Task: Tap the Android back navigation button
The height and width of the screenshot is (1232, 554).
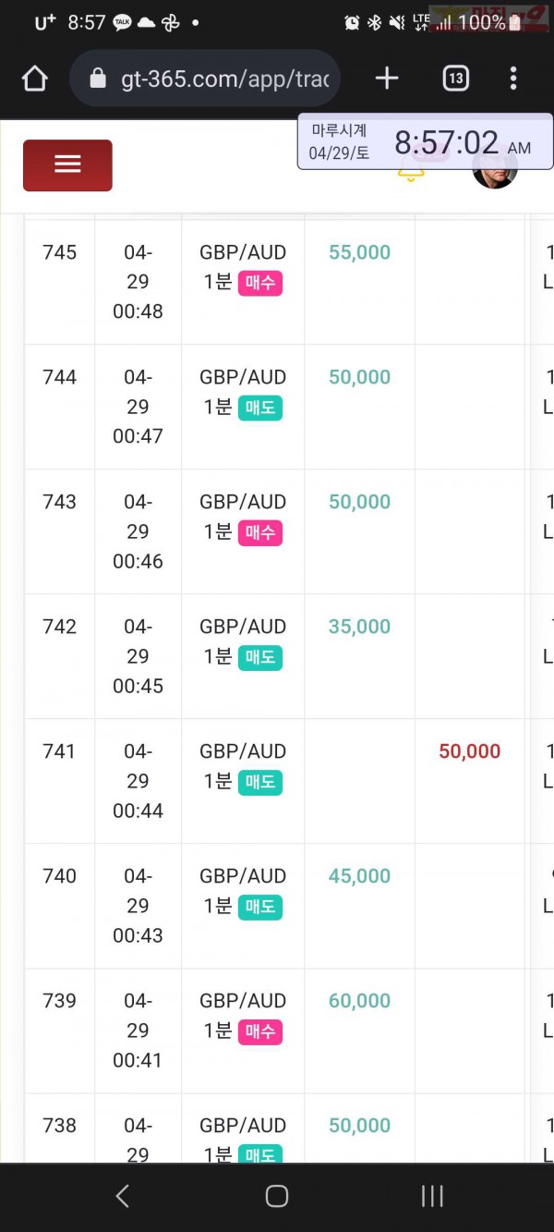Action: click(x=122, y=1196)
